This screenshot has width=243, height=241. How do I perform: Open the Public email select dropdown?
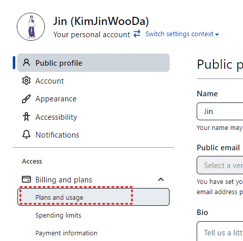pyautogui.click(x=220, y=165)
